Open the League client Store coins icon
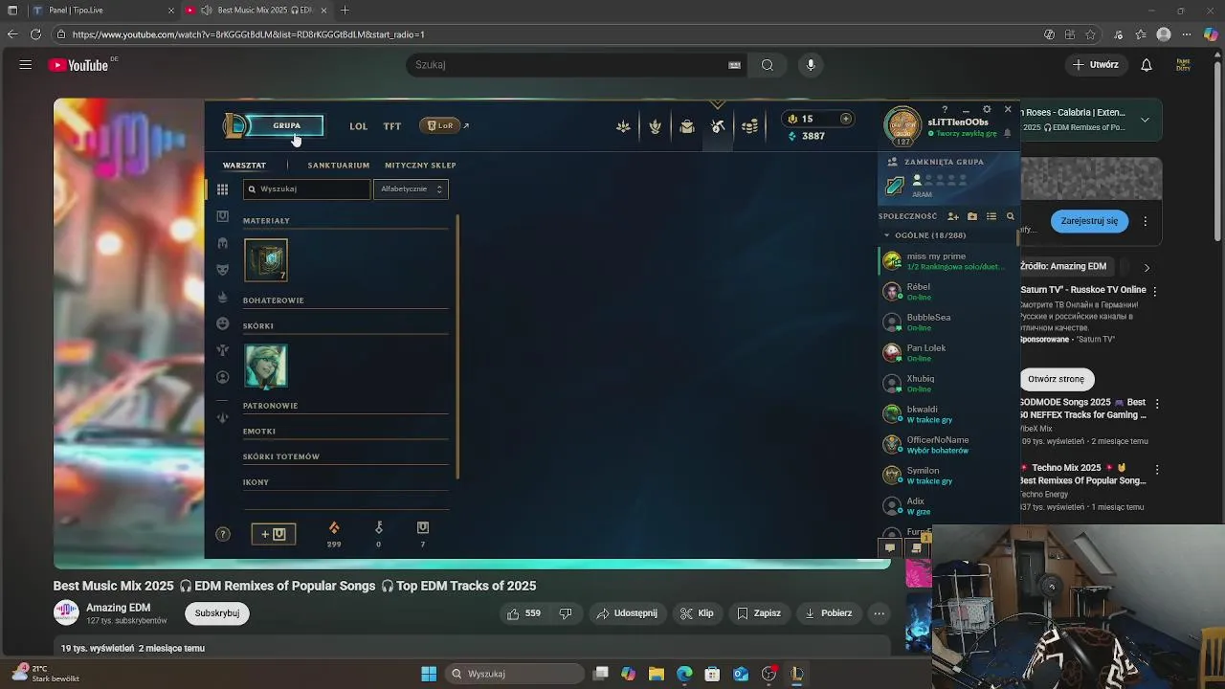1225x689 pixels. coord(750,126)
